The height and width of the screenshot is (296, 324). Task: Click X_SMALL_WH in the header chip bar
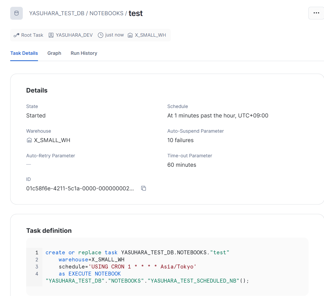coord(150,35)
